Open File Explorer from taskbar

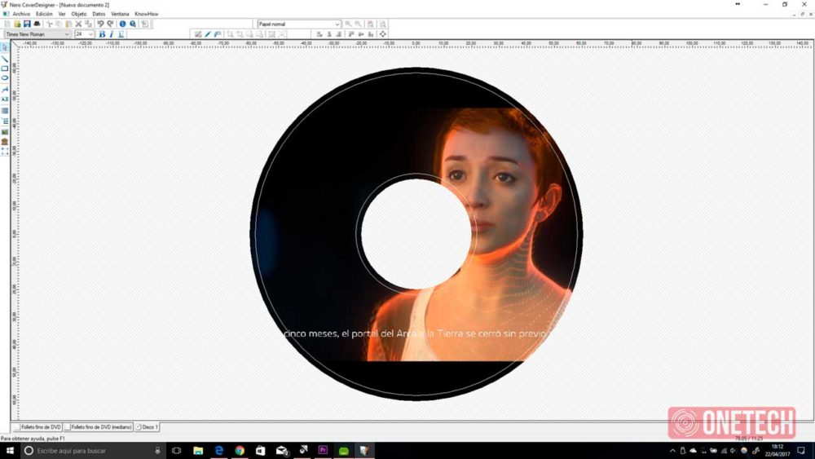(x=198, y=451)
